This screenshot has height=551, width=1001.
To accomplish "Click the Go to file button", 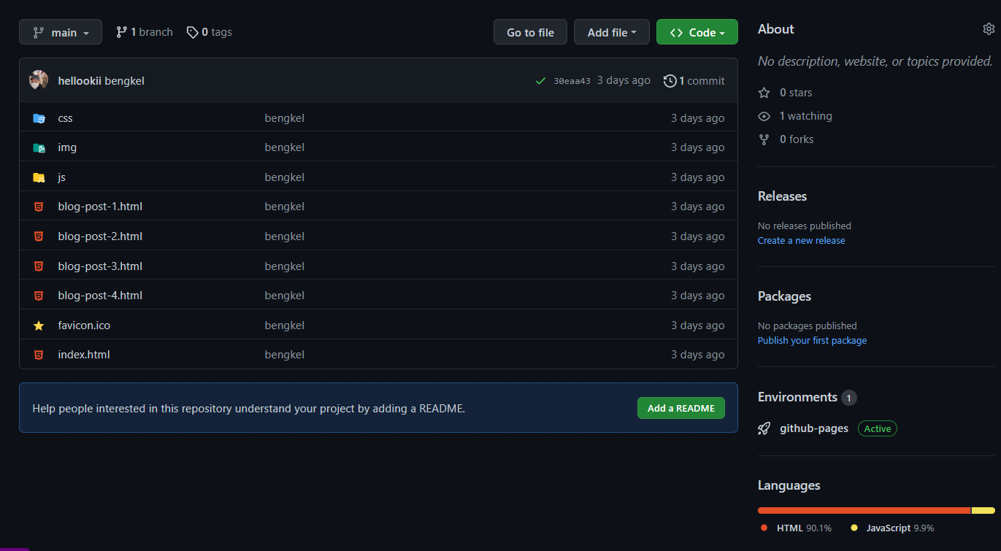I will (x=530, y=32).
